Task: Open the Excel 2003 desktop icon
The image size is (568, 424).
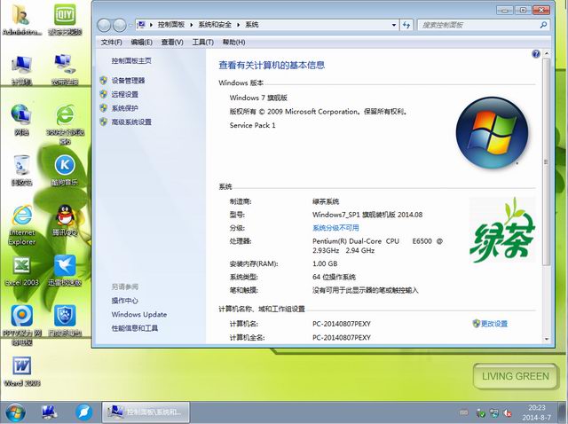Action: pos(21,271)
